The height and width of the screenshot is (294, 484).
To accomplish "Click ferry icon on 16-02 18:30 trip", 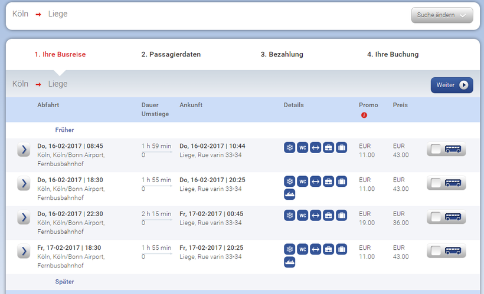I will click(x=290, y=194).
